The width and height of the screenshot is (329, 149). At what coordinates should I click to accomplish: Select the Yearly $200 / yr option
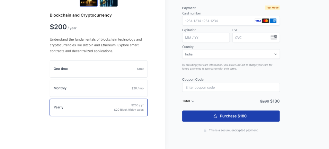click(99, 107)
